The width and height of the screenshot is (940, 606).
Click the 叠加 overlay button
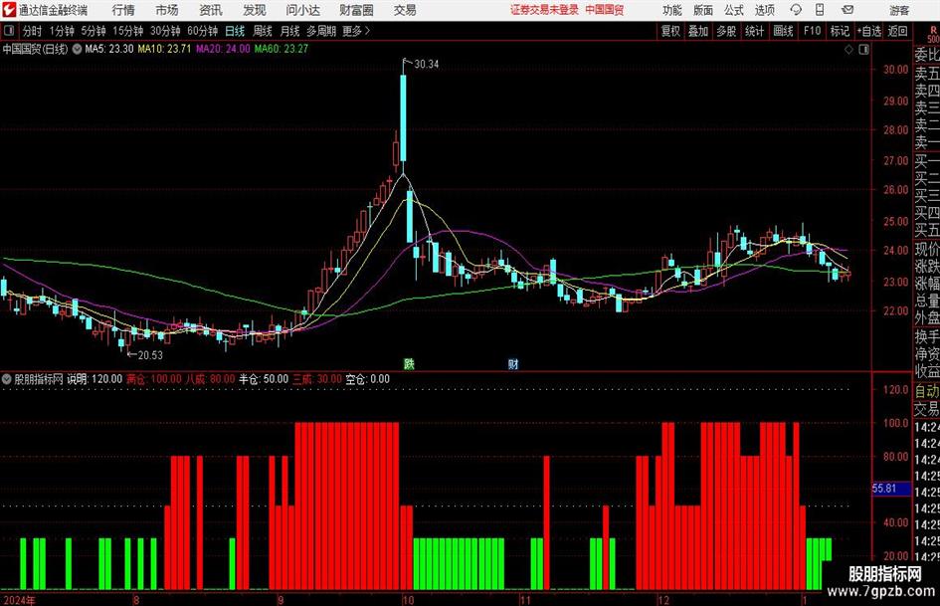698,31
